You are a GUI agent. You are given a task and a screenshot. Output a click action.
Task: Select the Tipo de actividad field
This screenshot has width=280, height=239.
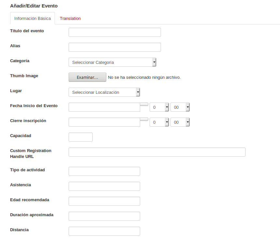click(x=104, y=171)
